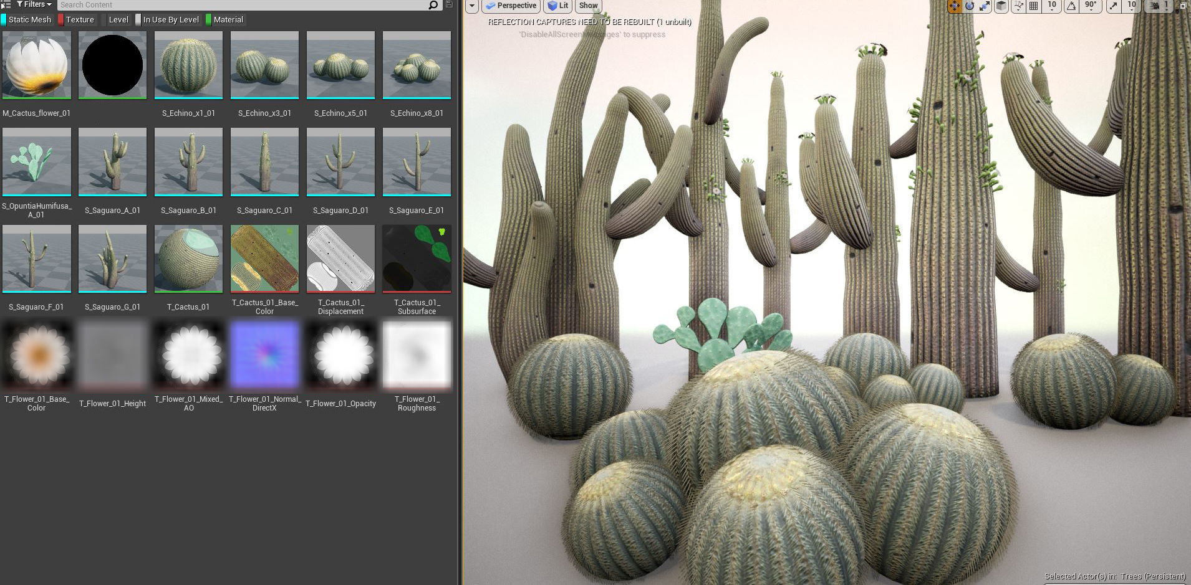Toggle rotation snapping angle icon
This screenshot has height=585, width=1191.
1071,6
